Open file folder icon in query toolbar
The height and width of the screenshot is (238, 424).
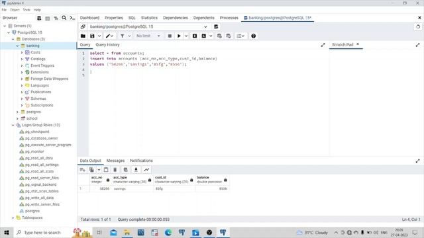click(83, 36)
